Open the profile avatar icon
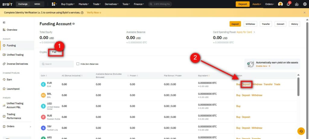 (280, 4)
